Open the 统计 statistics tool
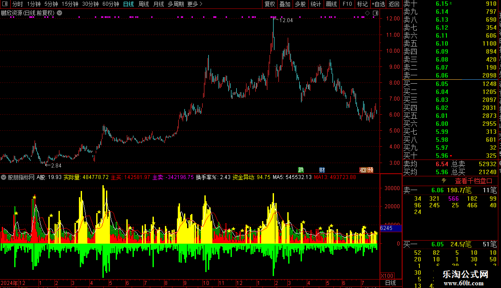Viewport: 501px width, 288px height. 316,4
